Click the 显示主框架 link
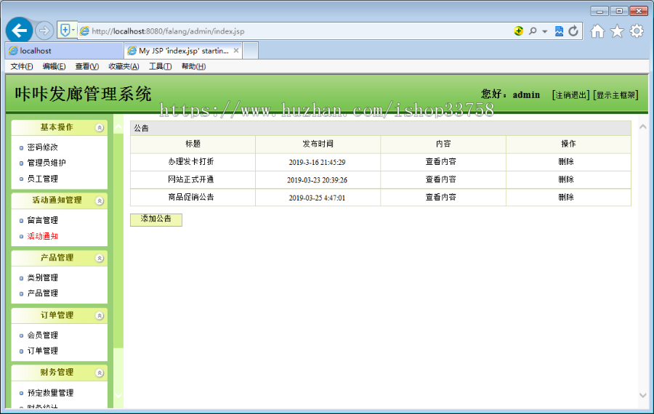The height and width of the screenshot is (414, 654). click(x=615, y=95)
